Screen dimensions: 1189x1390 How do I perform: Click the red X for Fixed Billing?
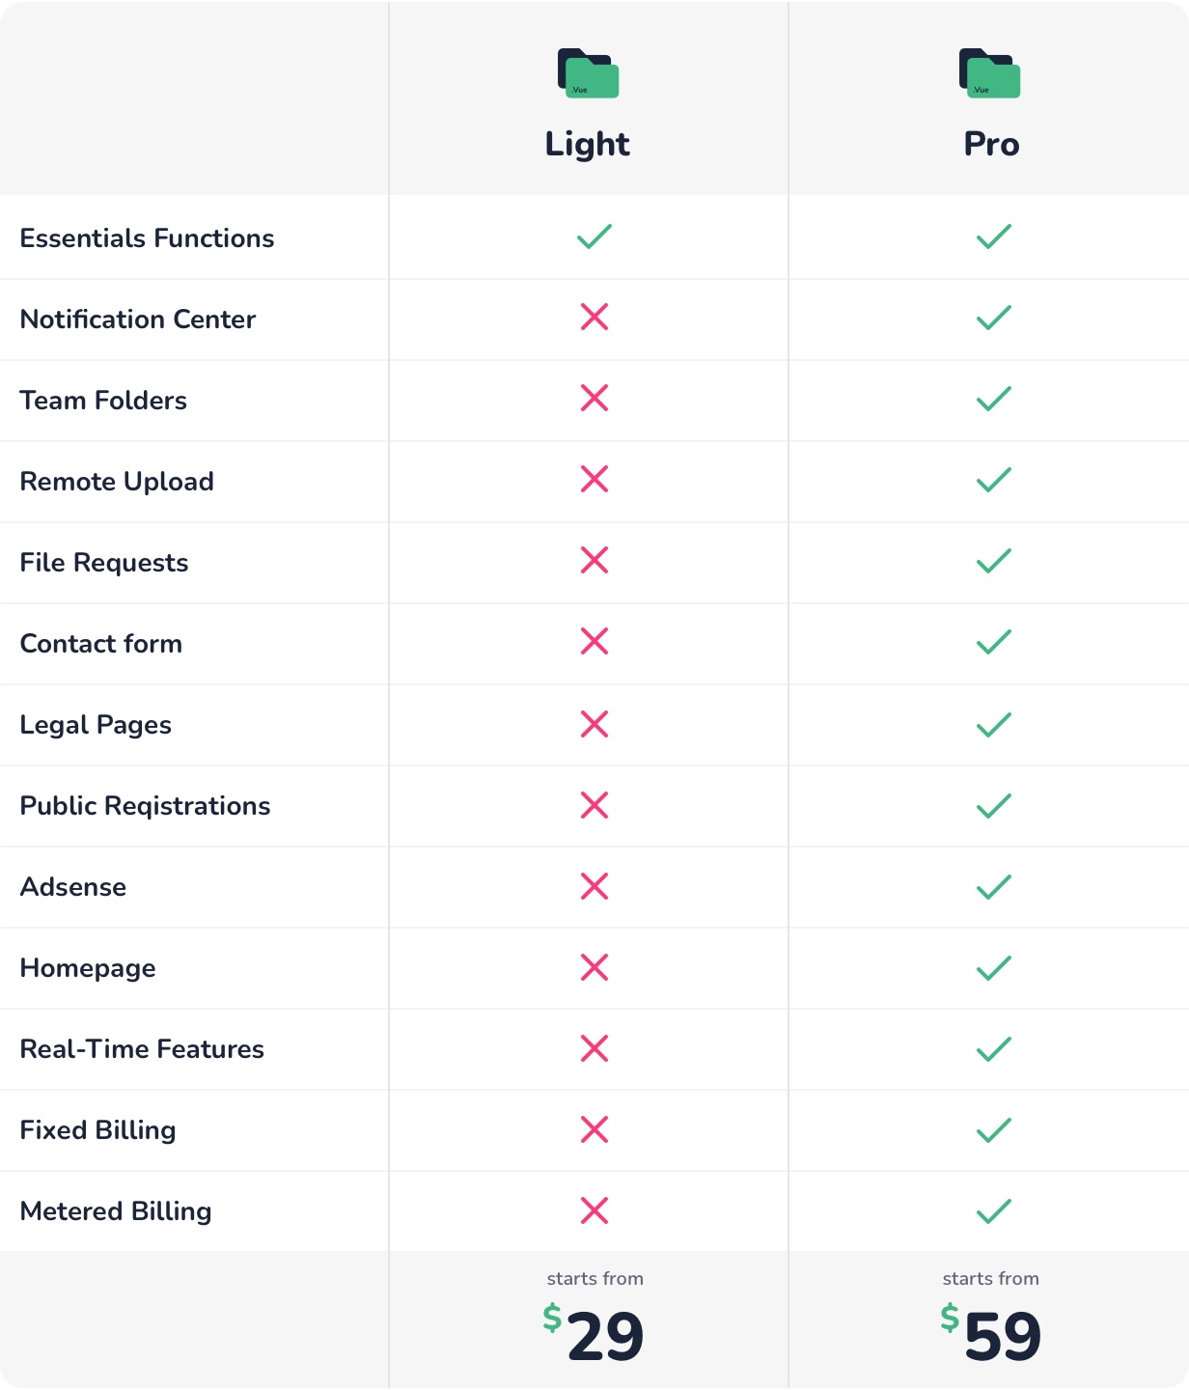[594, 1129]
